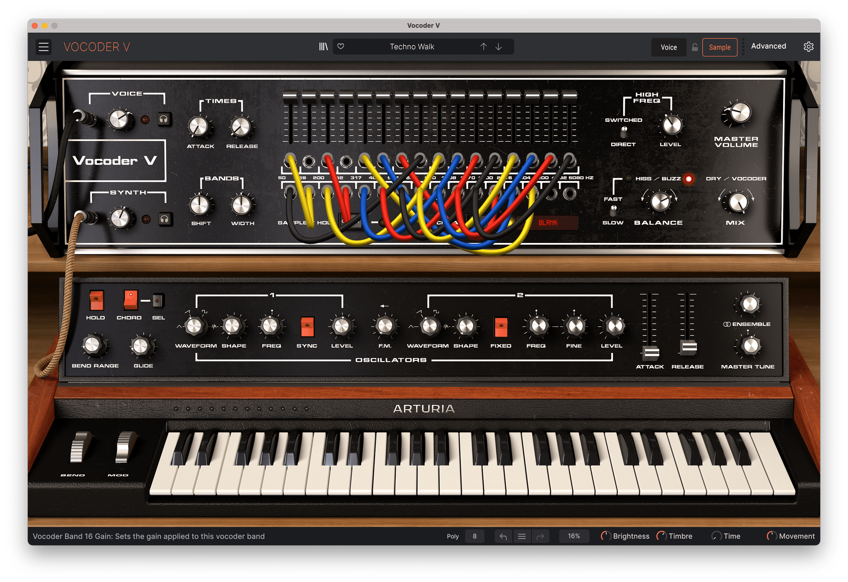Switch to the Sample input mode
848x582 pixels.
coord(719,47)
